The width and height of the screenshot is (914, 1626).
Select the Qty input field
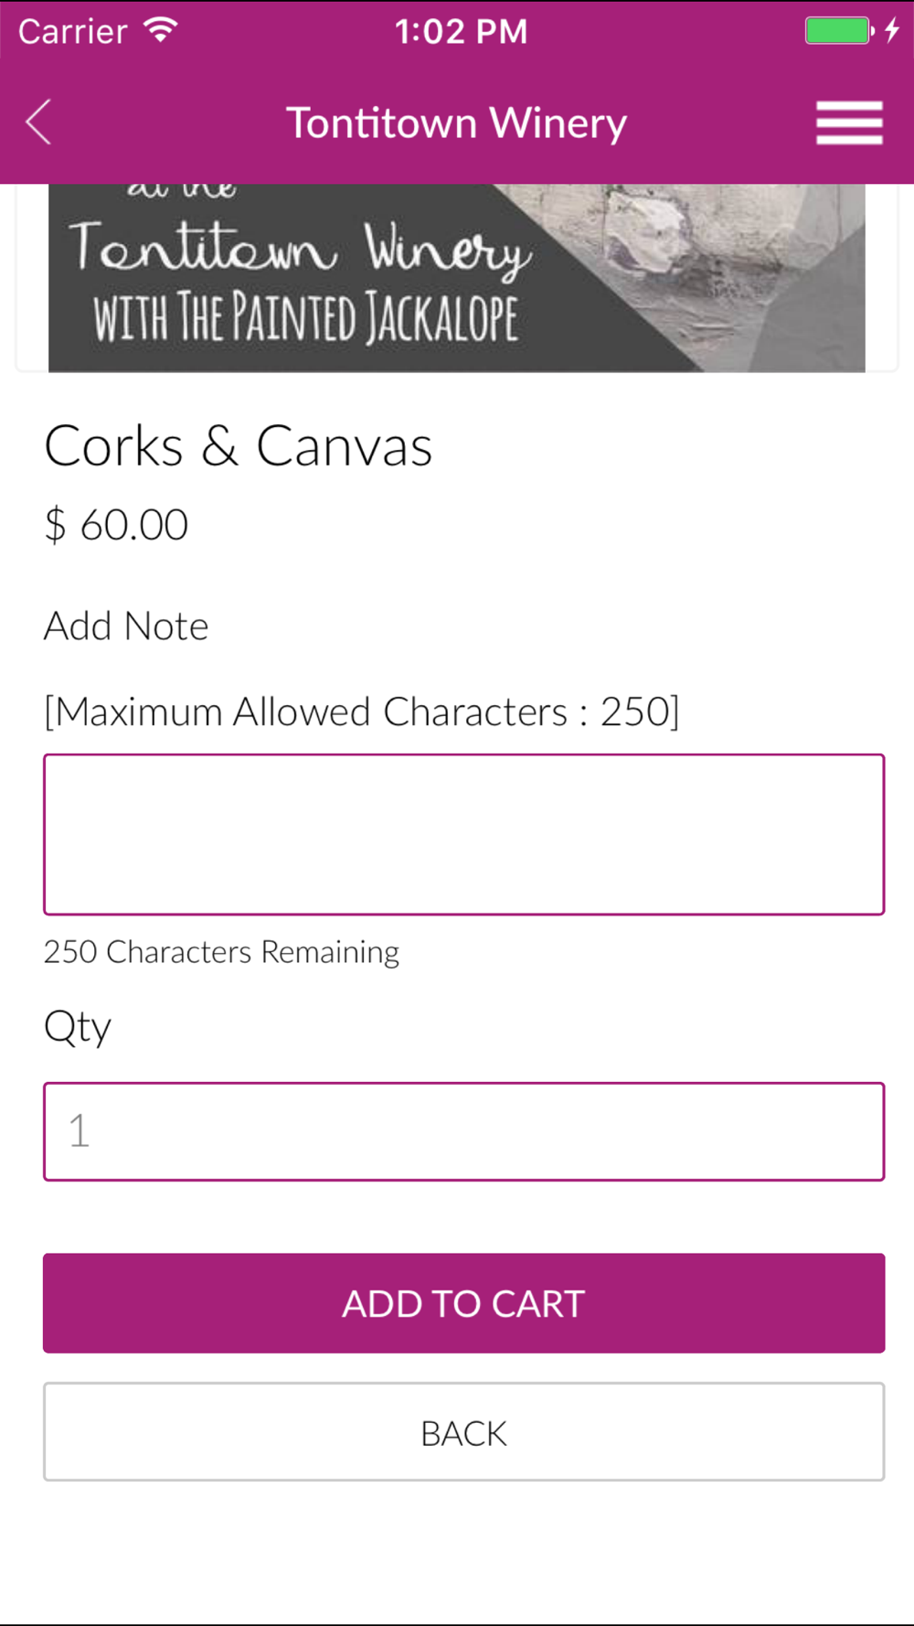(x=464, y=1131)
